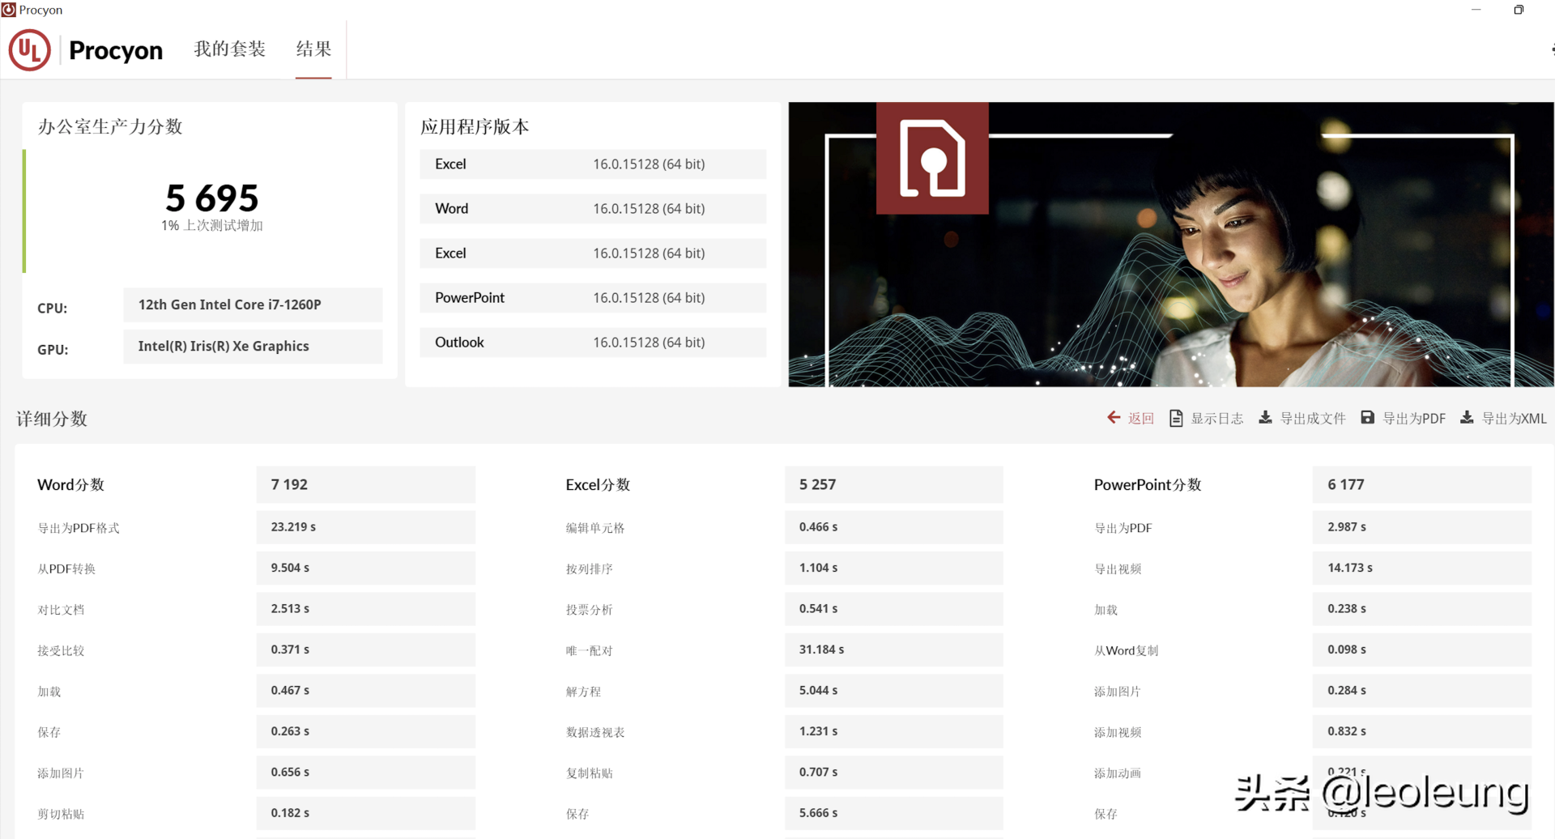Click the Outlook version row
This screenshot has height=839, width=1555.
pyautogui.click(x=593, y=343)
